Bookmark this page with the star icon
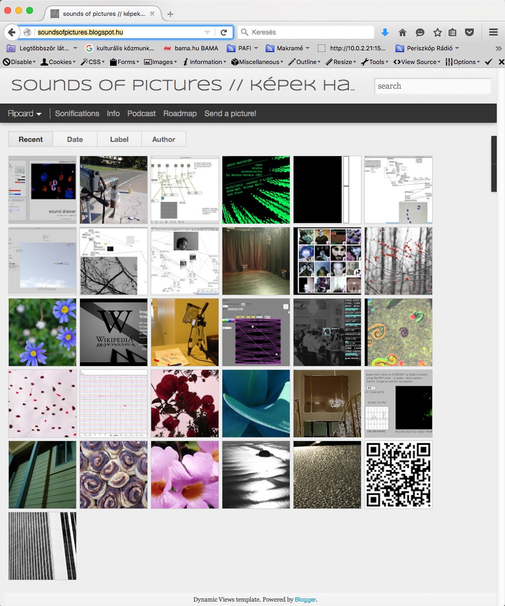 pos(437,32)
